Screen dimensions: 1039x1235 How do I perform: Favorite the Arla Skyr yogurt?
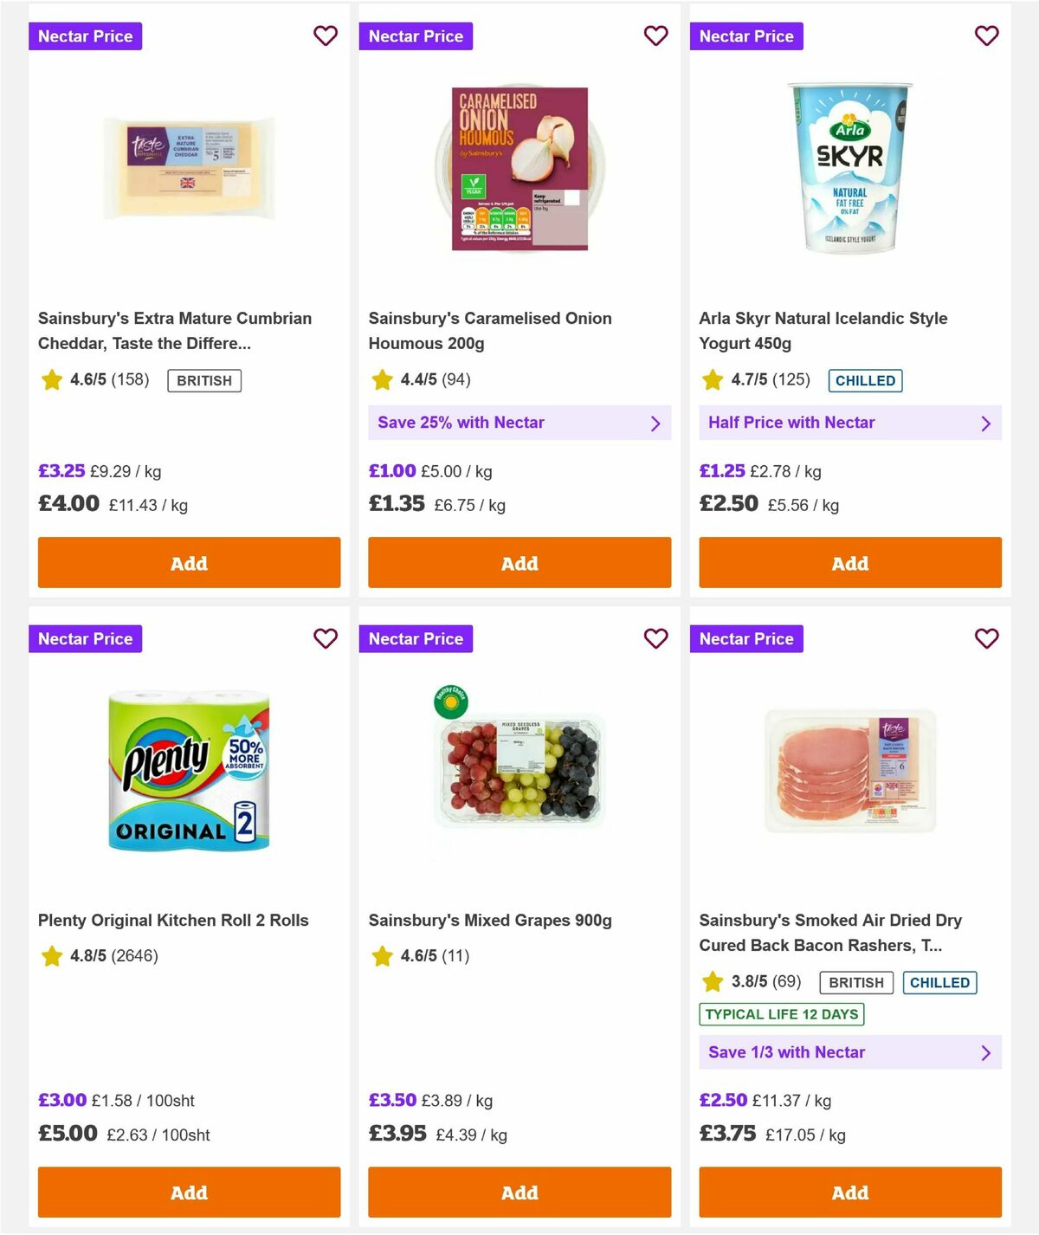click(x=986, y=36)
